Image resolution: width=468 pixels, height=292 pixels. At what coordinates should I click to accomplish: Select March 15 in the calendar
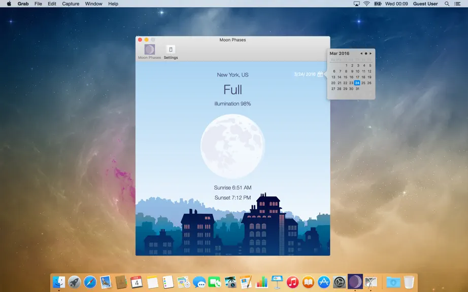[x=345, y=77]
